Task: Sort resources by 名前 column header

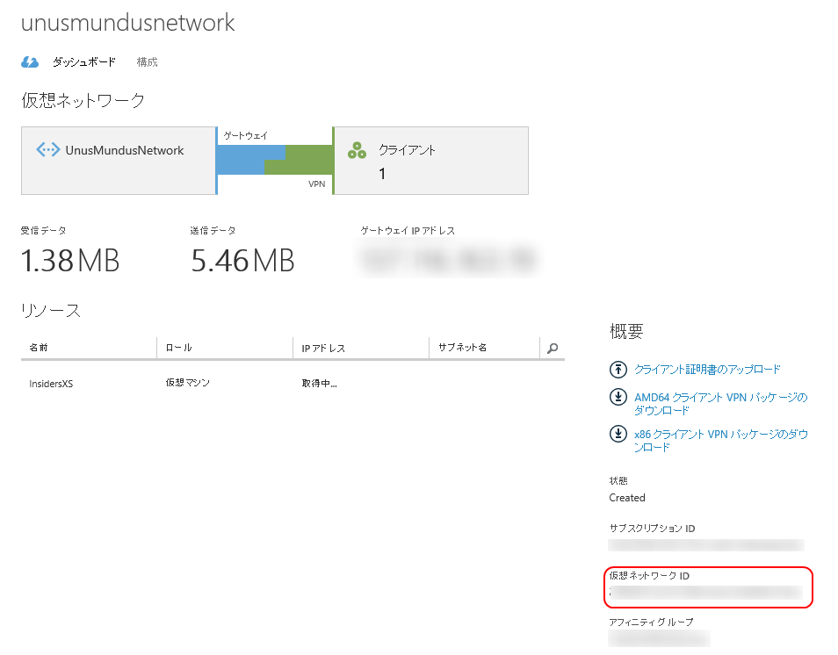Action: (x=39, y=348)
